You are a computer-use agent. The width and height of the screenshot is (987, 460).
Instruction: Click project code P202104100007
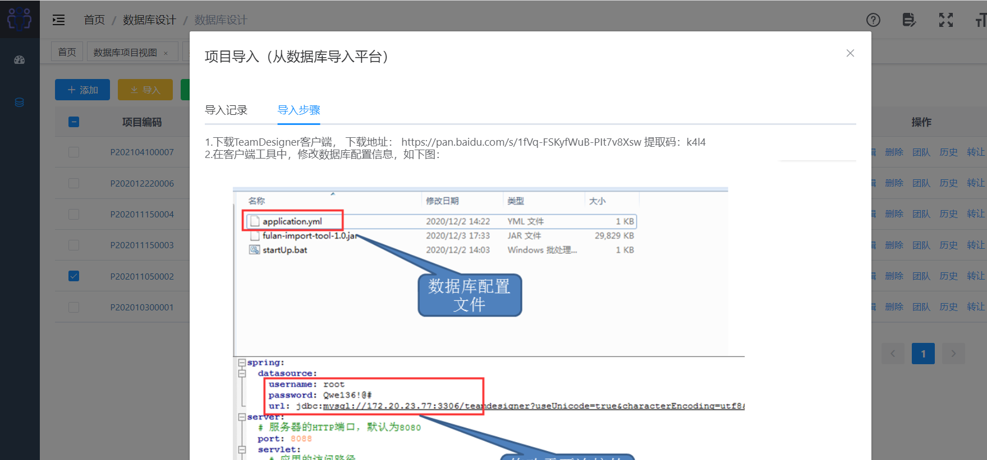(x=142, y=152)
